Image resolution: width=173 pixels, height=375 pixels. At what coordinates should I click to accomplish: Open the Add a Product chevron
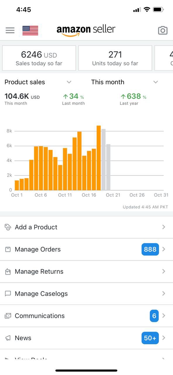click(x=164, y=227)
